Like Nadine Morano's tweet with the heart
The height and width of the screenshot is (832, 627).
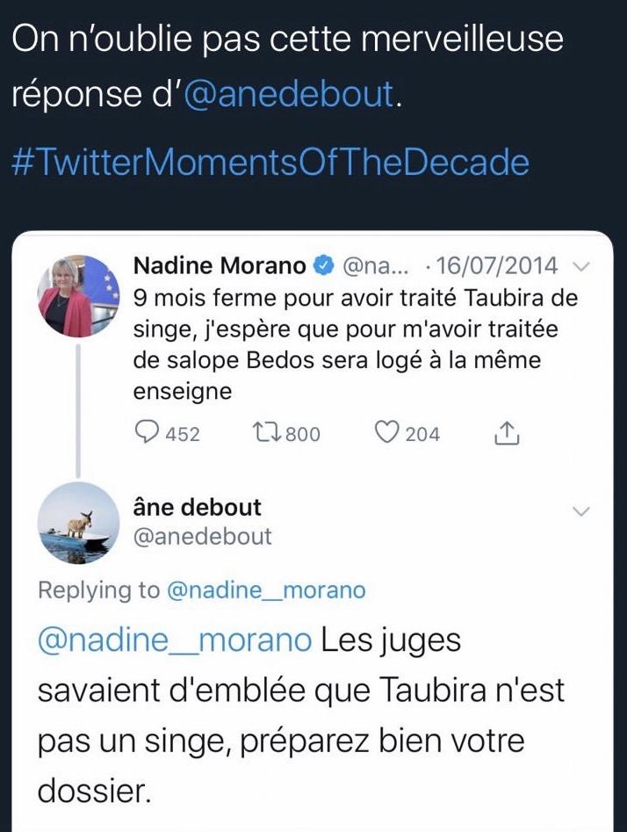click(x=387, y=433)
